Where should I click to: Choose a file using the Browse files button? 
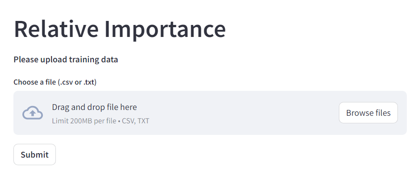(368, 113)
